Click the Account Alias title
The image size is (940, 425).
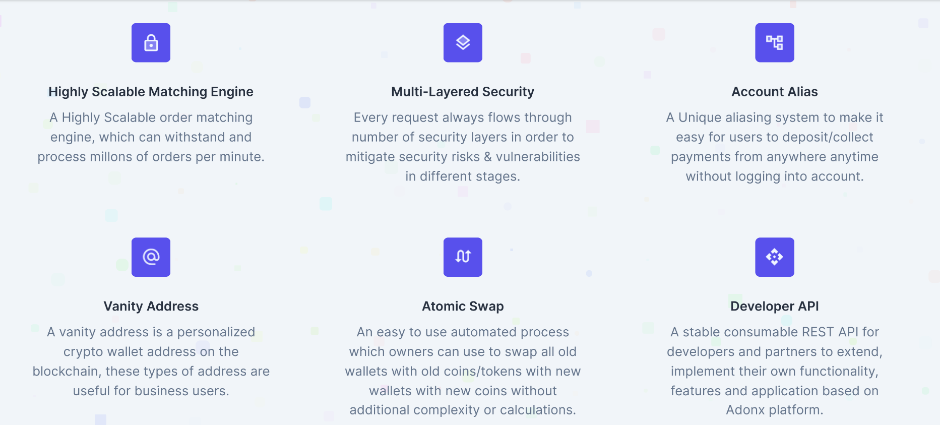tap(774, 92)
